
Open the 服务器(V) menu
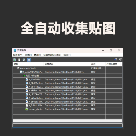pyautogui.click(x=18, y=55)
